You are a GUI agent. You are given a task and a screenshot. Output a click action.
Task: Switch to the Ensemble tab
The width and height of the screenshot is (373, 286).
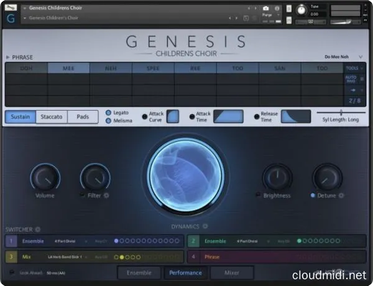139,273
